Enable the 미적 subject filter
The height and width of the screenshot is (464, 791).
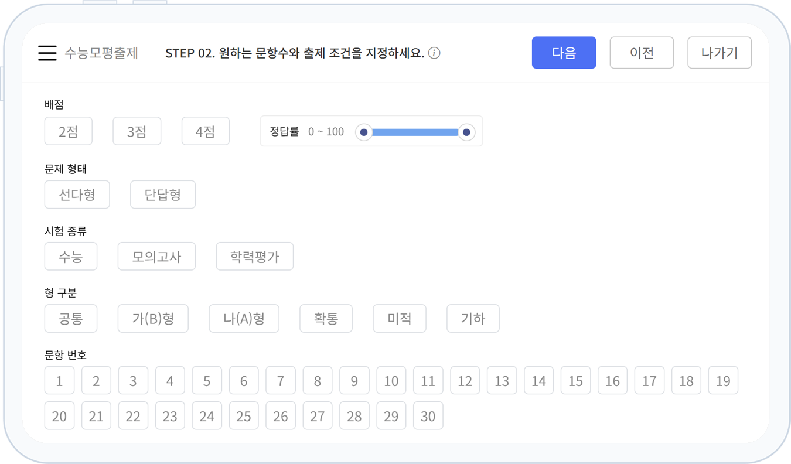(399, 318)
